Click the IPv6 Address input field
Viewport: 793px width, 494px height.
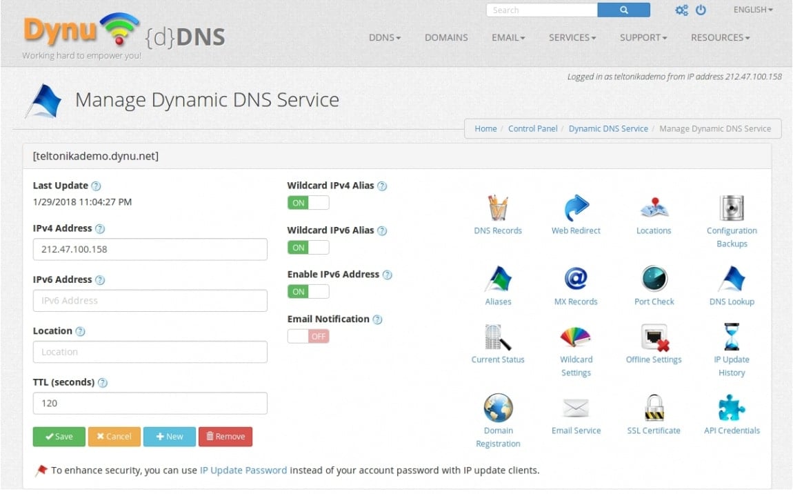pyautogui.click(x=150, y=301)
